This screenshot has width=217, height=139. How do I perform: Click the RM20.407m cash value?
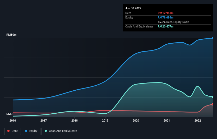[165, 26]
